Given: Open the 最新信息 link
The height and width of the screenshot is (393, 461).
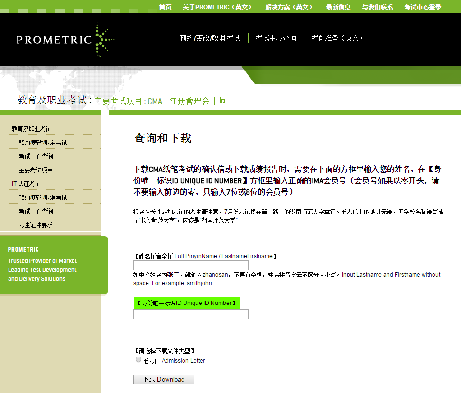Looking at the screenshot, I should [x=338, y=7].
